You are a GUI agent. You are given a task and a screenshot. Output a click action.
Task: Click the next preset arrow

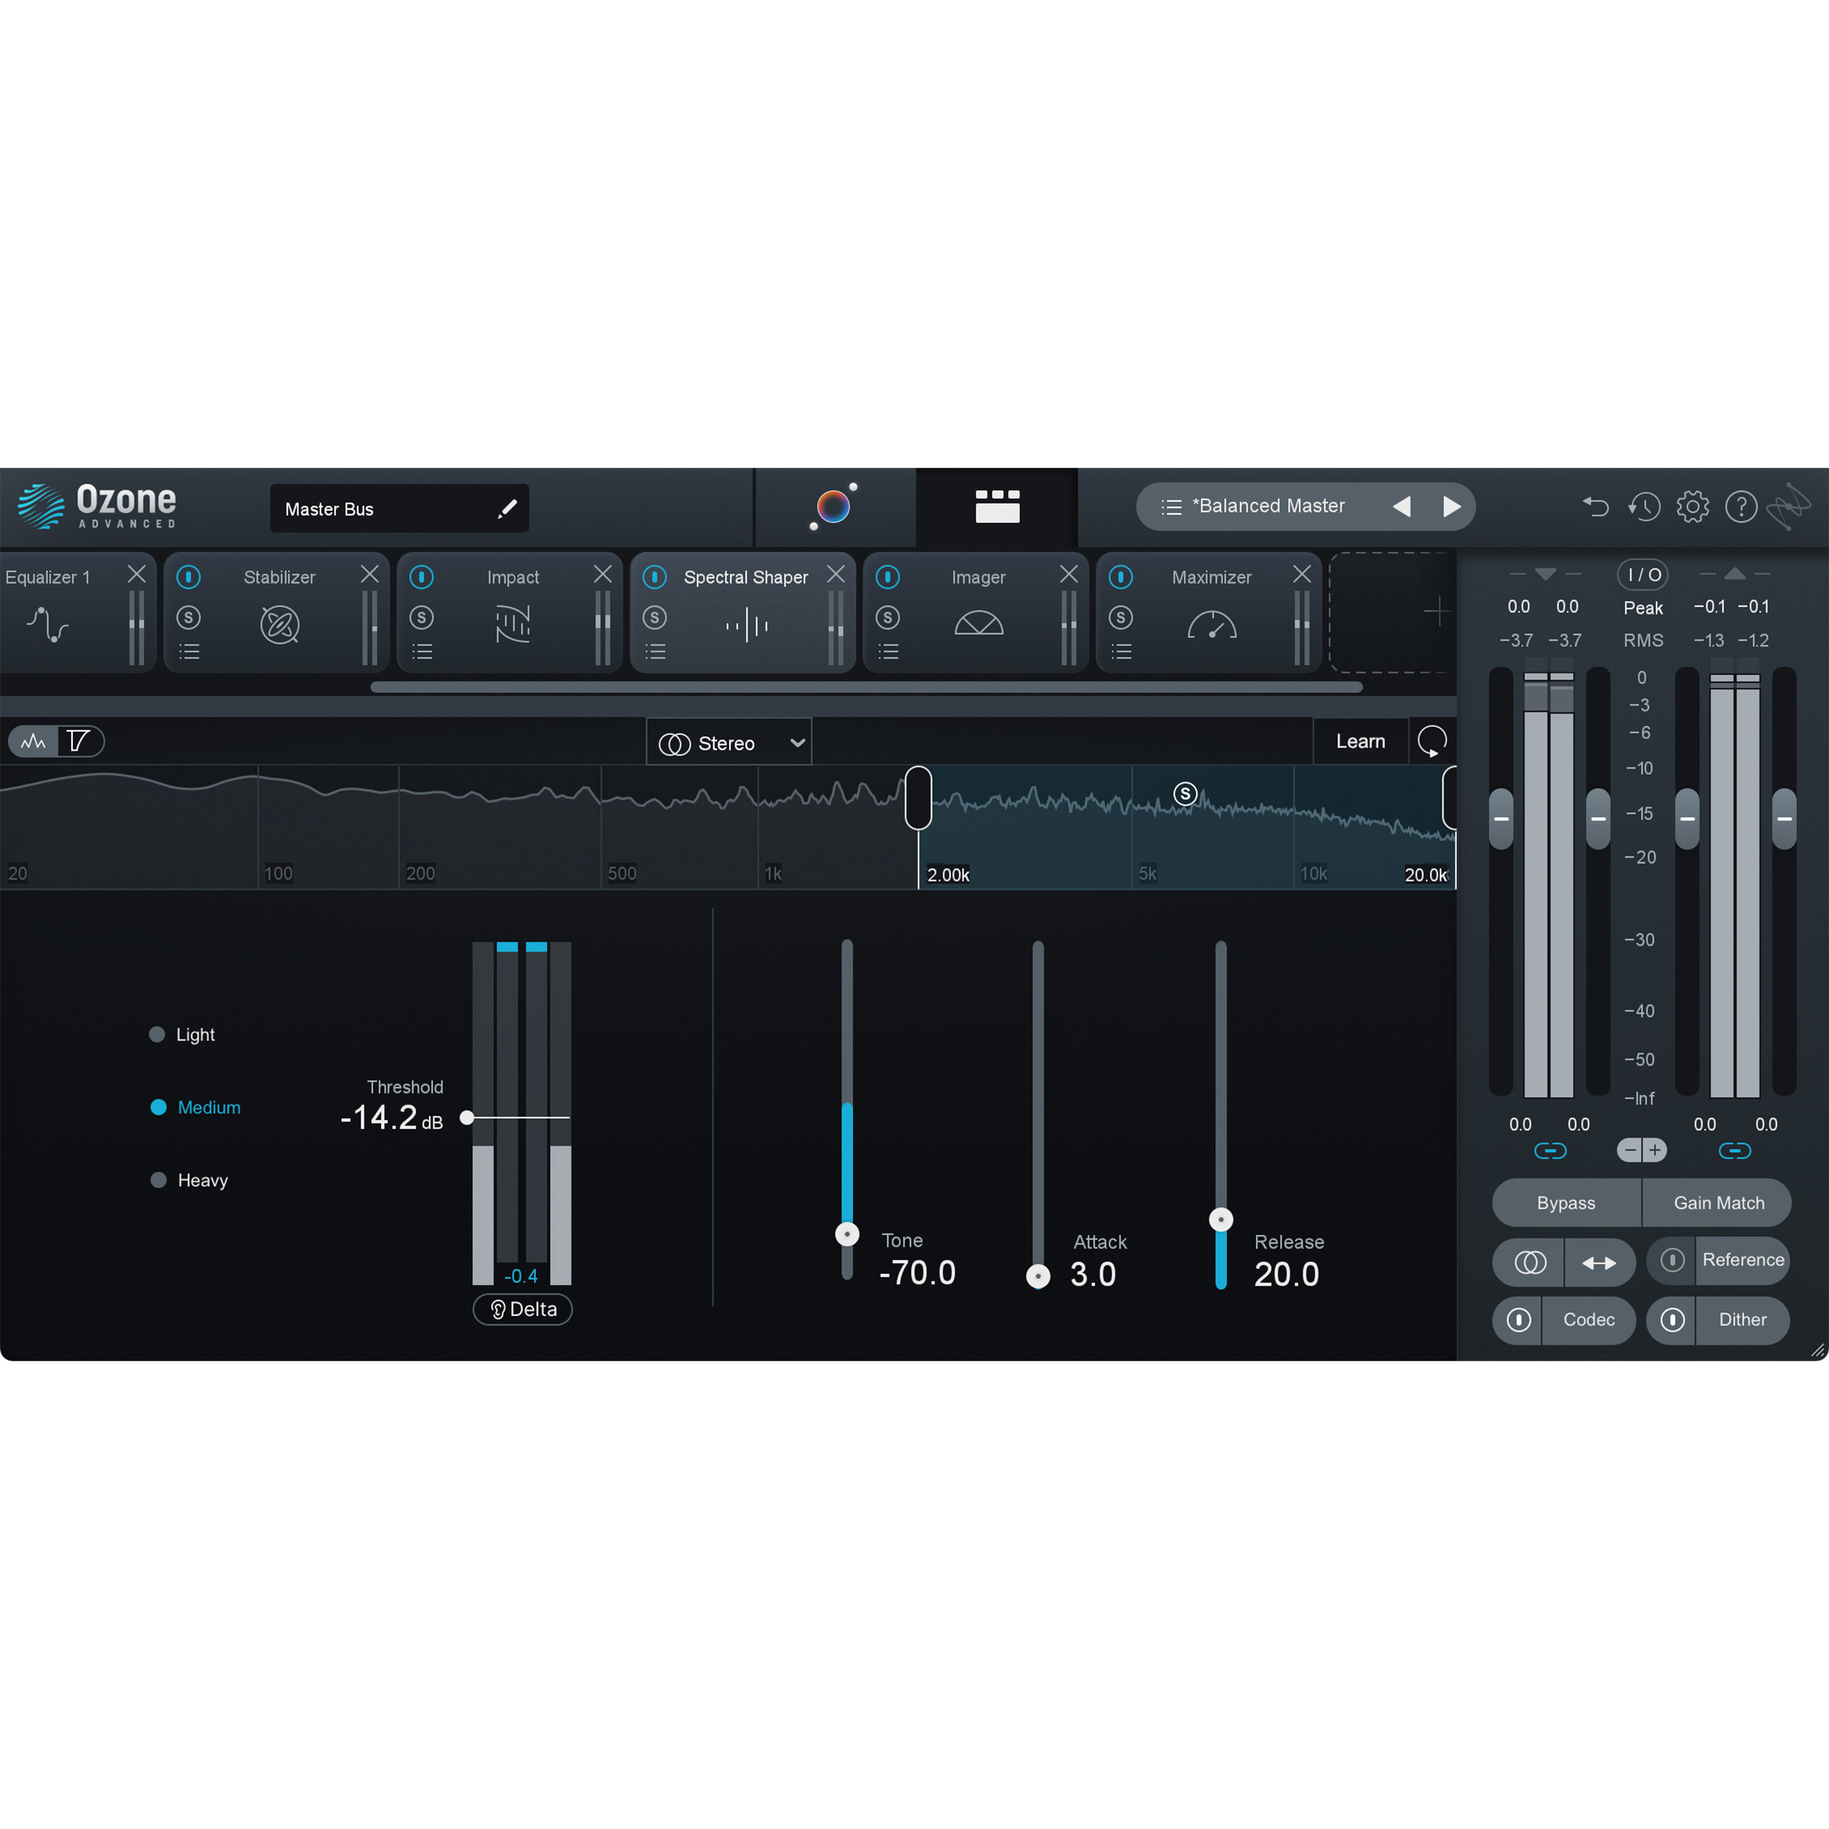1453,507
